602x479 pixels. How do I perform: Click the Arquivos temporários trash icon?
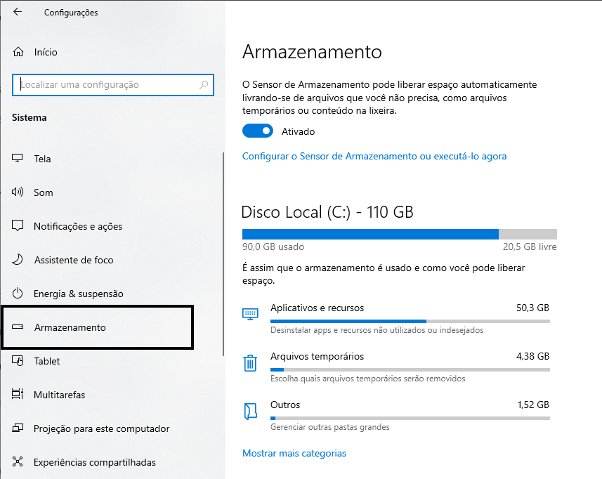click(250, 363)
